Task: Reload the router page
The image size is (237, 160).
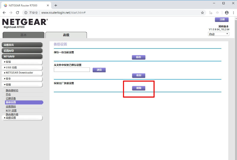Action: (x=17, y=13)
